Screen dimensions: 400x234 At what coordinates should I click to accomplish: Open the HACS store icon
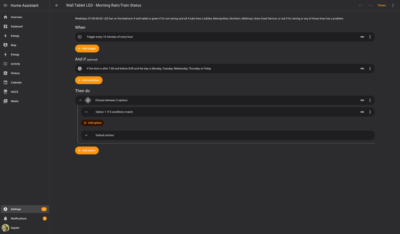coord(5,92)
